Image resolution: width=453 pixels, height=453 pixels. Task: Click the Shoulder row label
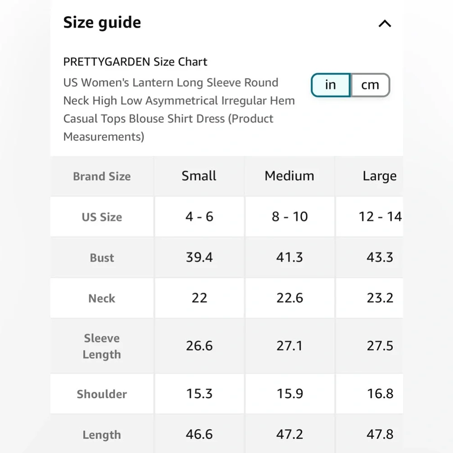click(x=102, y=394)
